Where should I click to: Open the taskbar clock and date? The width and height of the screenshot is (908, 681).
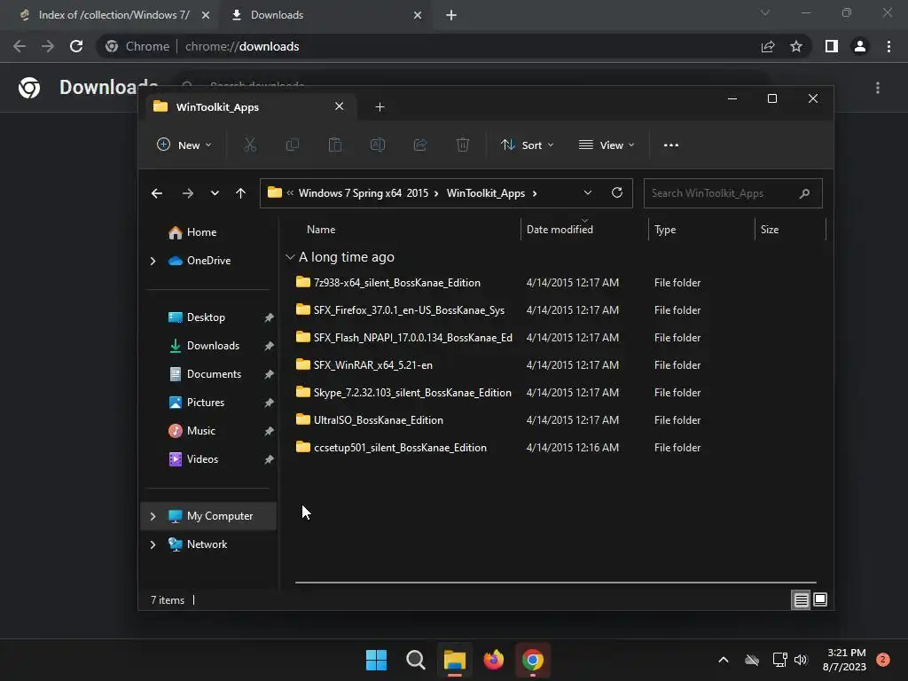pyautogui.click(x=844, y=660)
